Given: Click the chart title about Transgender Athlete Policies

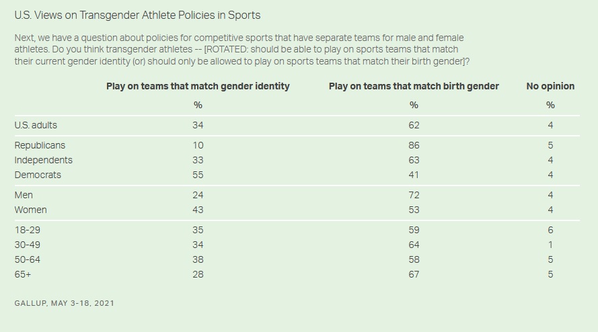Looking at the screenshot, I should coord(137,14).
